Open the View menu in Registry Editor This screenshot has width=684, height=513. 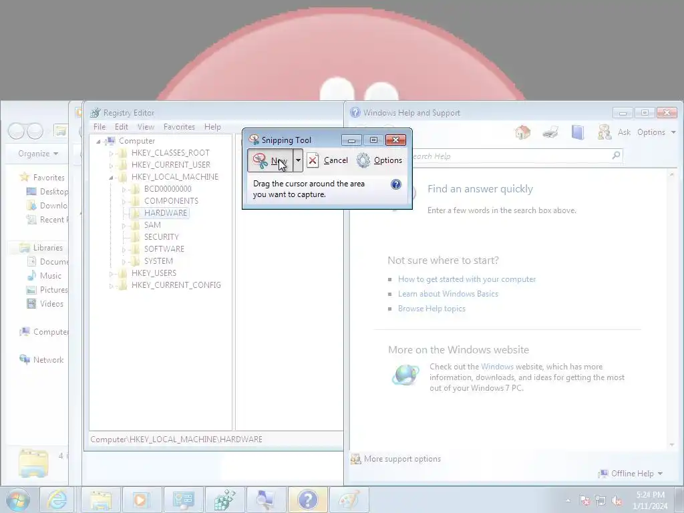click(146, 127)
